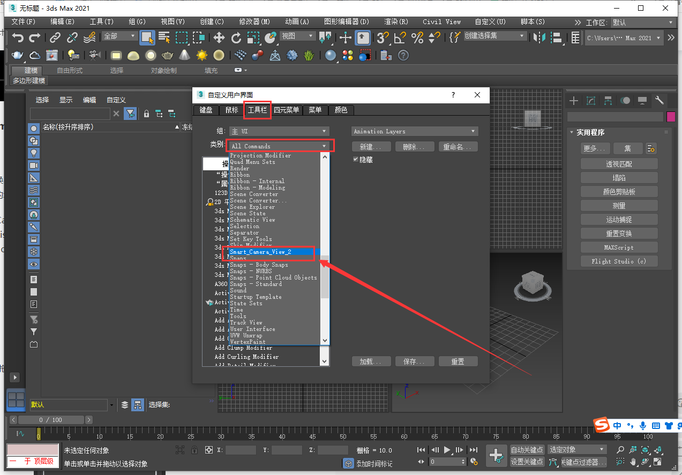Open the 类别 All Commands dropdown
The width and height of the screenshot is (682, 475).
[x=280, y=145]
